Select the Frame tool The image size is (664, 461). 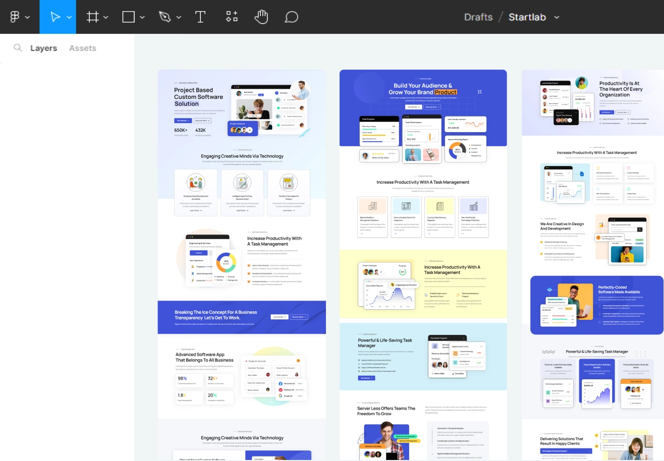92,17
